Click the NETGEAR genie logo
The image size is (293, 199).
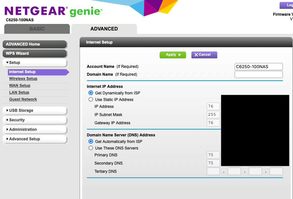coord(53,11)
